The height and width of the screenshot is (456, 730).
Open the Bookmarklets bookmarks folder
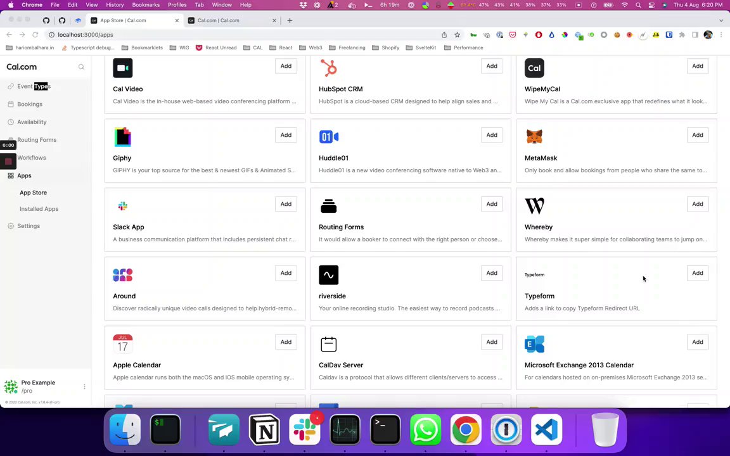click(142, 47)
